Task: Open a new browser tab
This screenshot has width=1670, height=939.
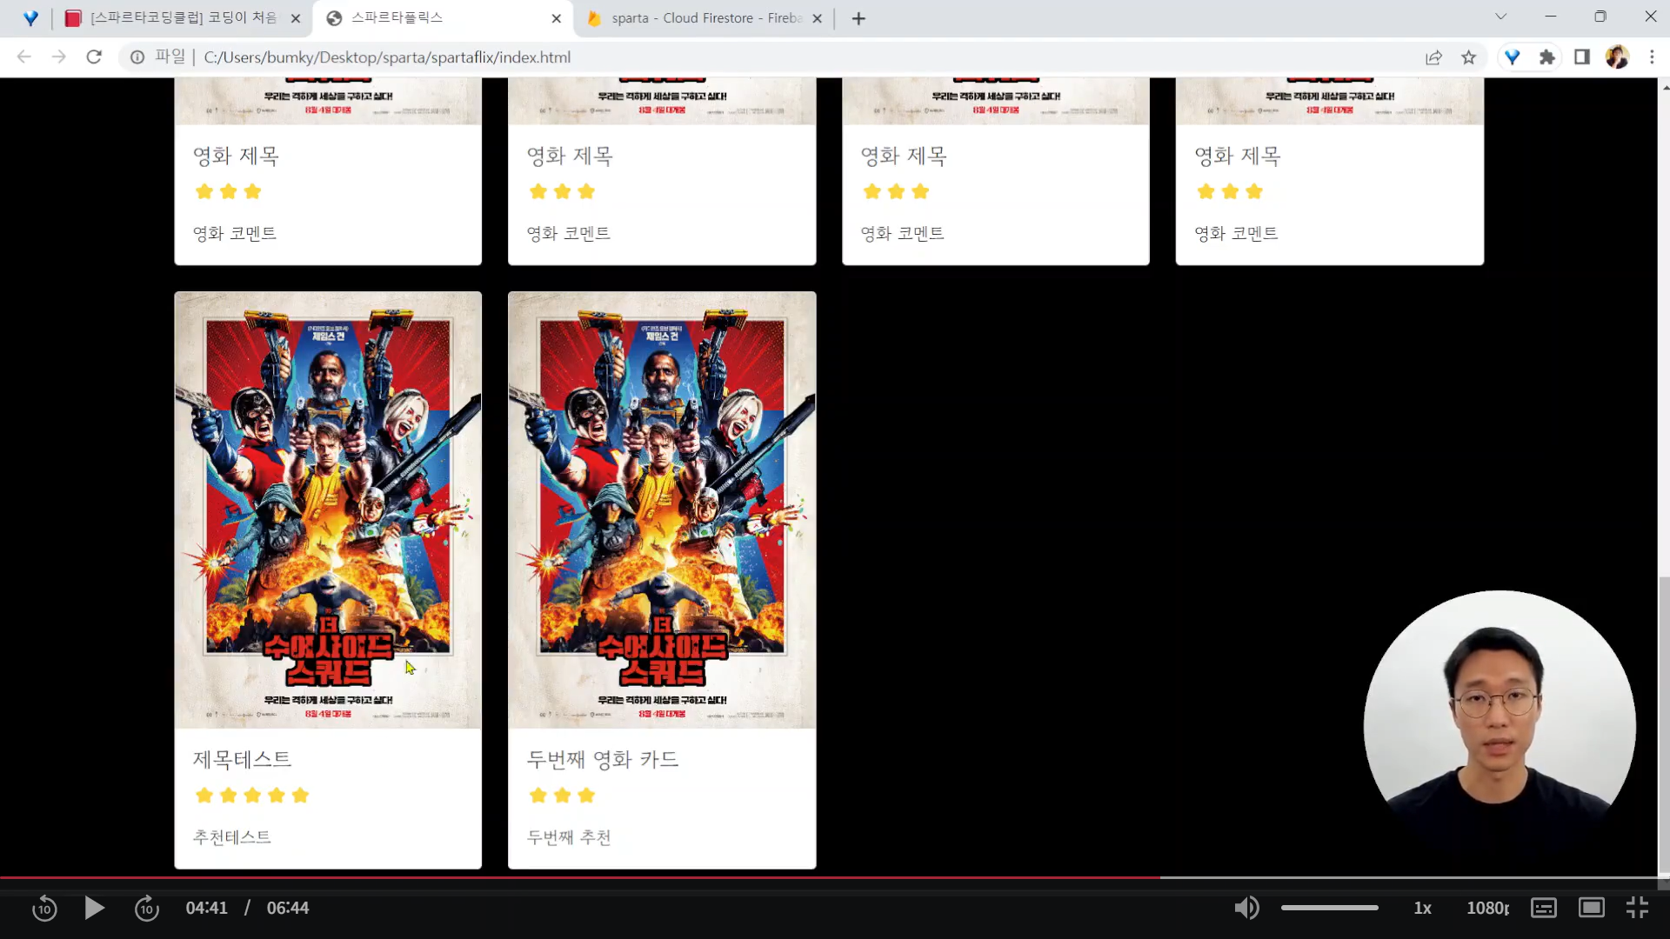Action: coord(858,18)
